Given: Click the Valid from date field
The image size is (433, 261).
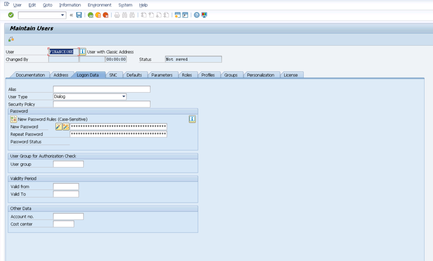Looking at the screenshot, I should [66, 187].
